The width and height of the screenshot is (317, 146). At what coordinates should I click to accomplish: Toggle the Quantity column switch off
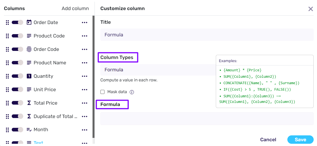click(x=17, y=76)
